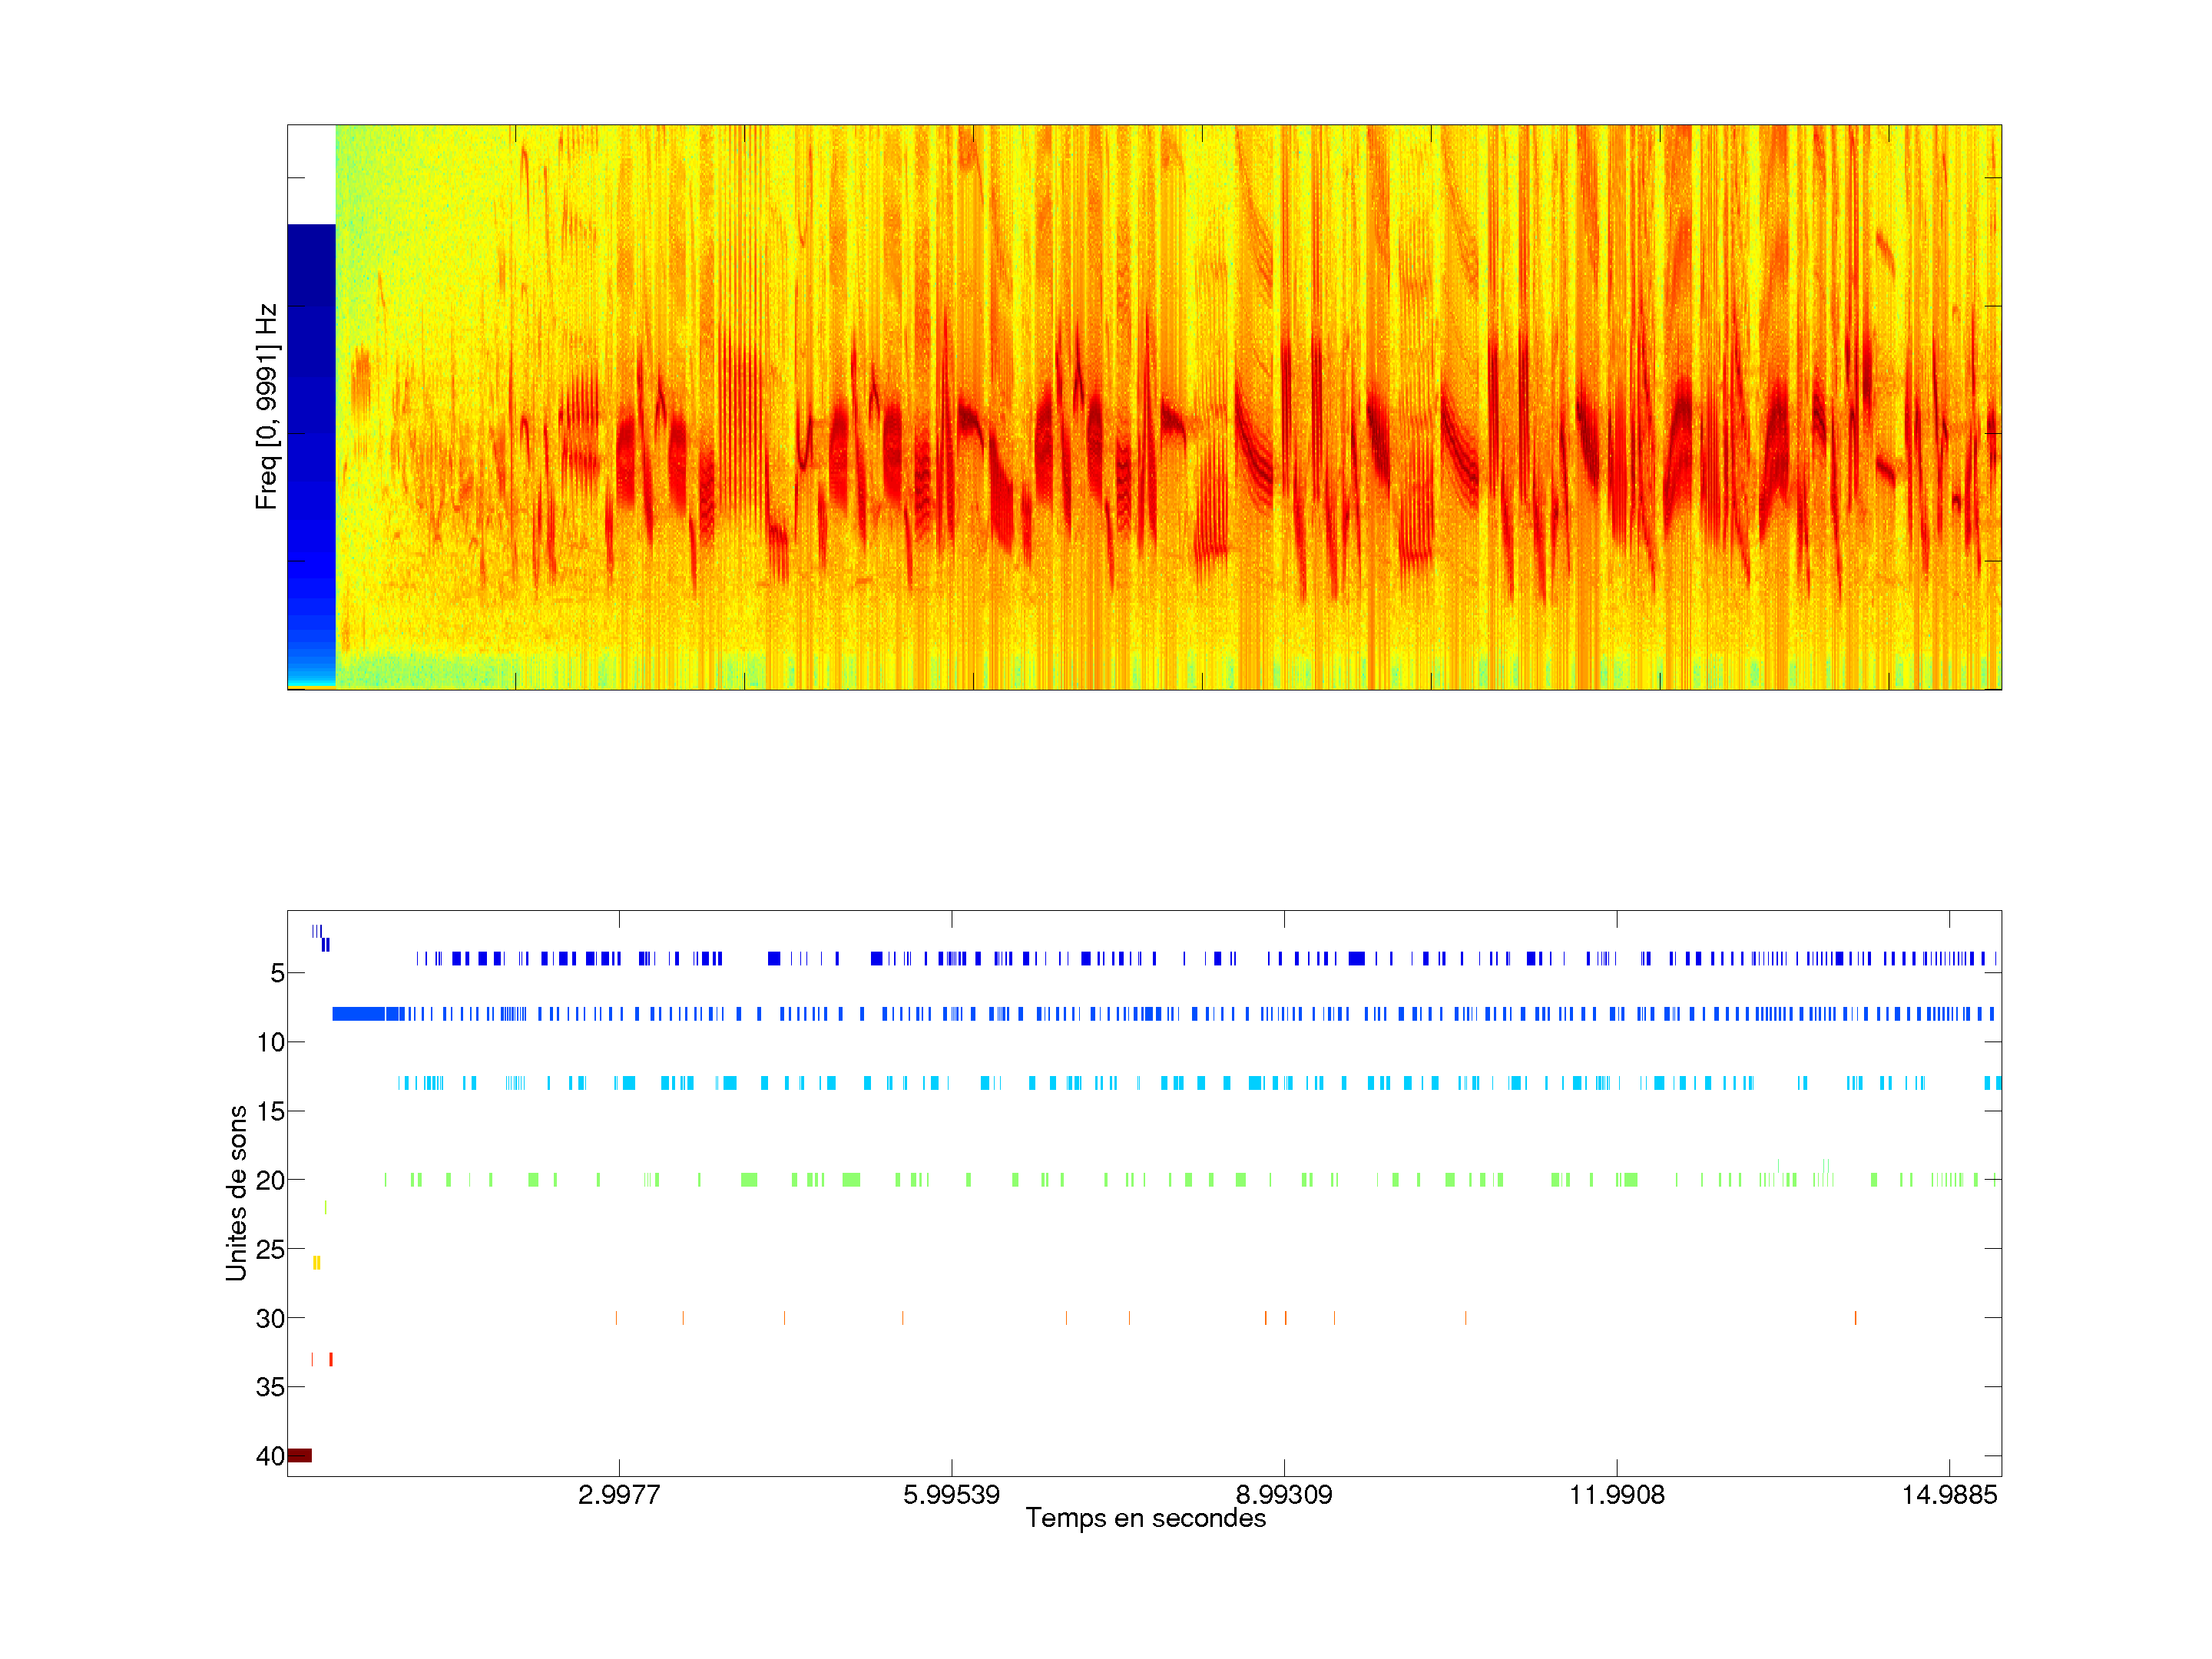Select the 8.99309 time tick label
Viewport: 2212px width, 1659px height.
pyautogui.click(x=1284, y=1494)
